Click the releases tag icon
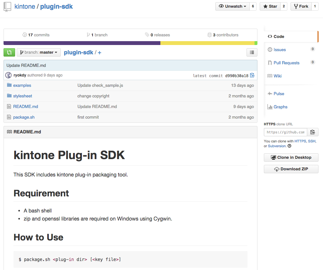323x270 pixels. click(x=147, y=35)
